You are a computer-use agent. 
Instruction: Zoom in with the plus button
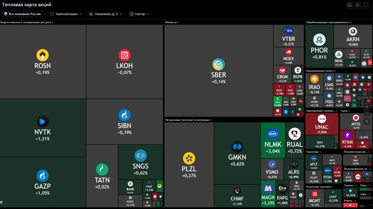[367, 107]
